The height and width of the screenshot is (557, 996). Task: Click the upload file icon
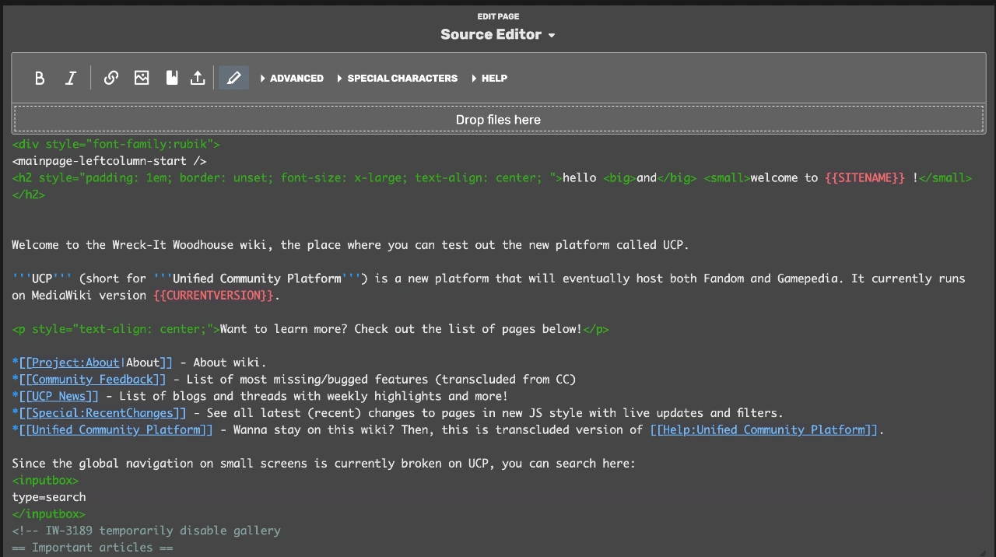click(x=198, y=78)
